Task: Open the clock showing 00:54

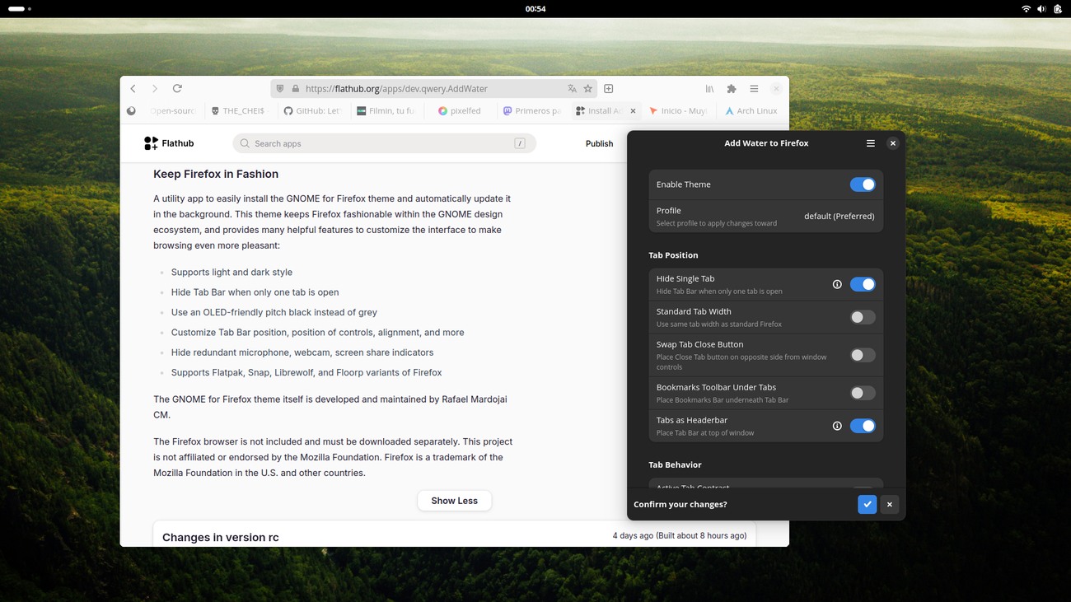Action: (x=535, y=9)
